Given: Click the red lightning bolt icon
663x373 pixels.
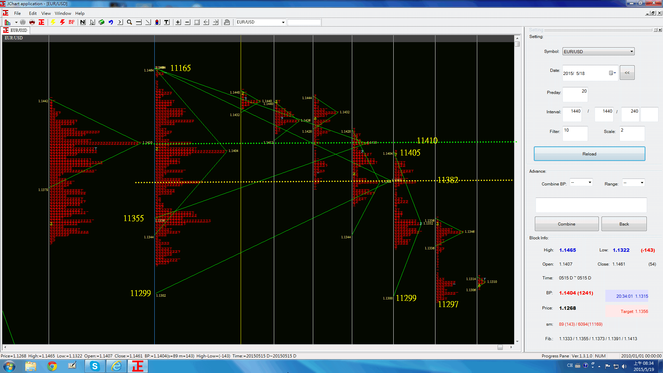Looking at the screenshot, I should (x=63, y=22).
